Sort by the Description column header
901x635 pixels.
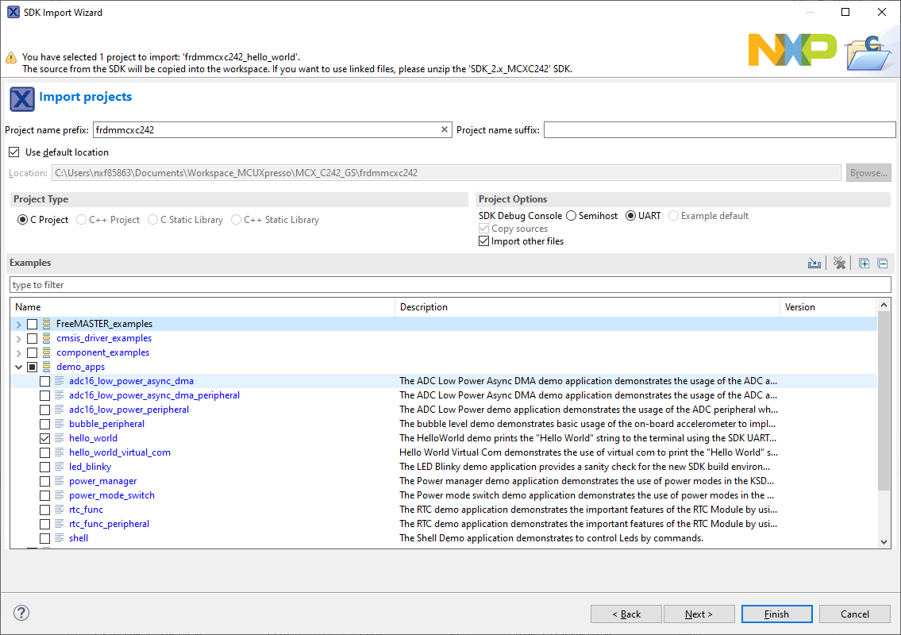pyautogui.click(x=587, y=307)
